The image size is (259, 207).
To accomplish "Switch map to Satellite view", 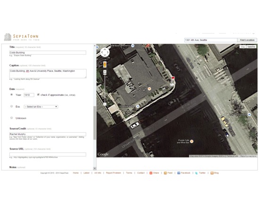I will pyautogui.click(x=251, y=47).
